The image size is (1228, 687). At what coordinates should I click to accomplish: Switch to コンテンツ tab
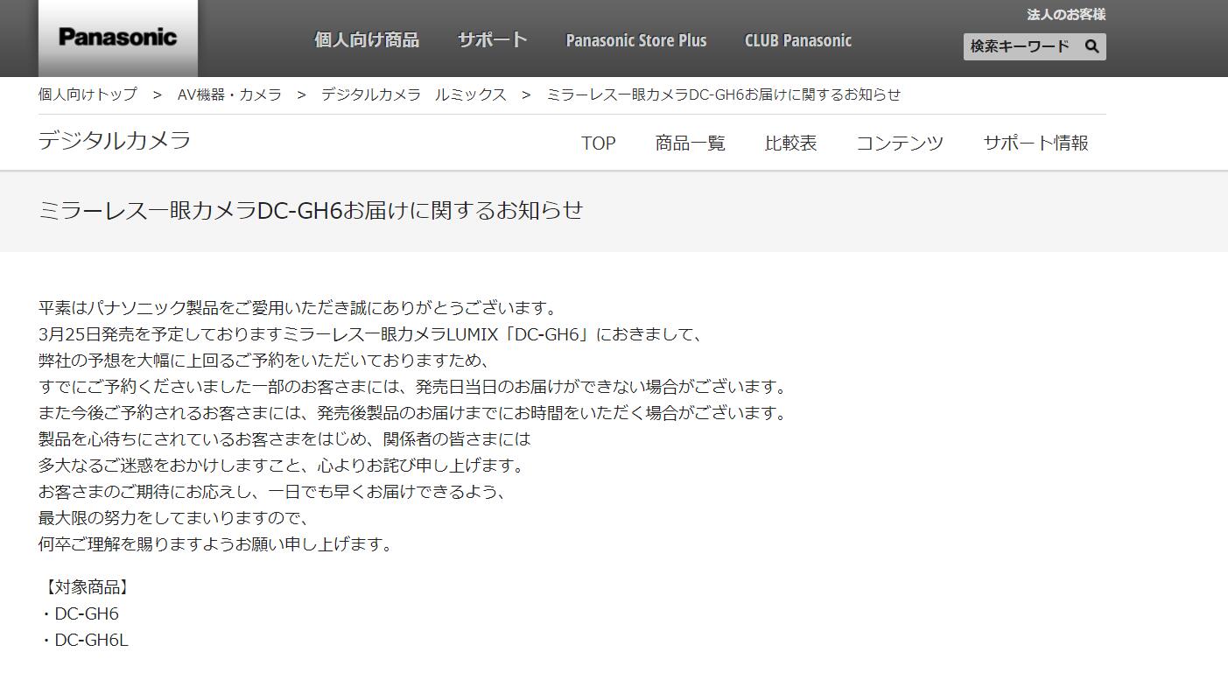[900, 143]
